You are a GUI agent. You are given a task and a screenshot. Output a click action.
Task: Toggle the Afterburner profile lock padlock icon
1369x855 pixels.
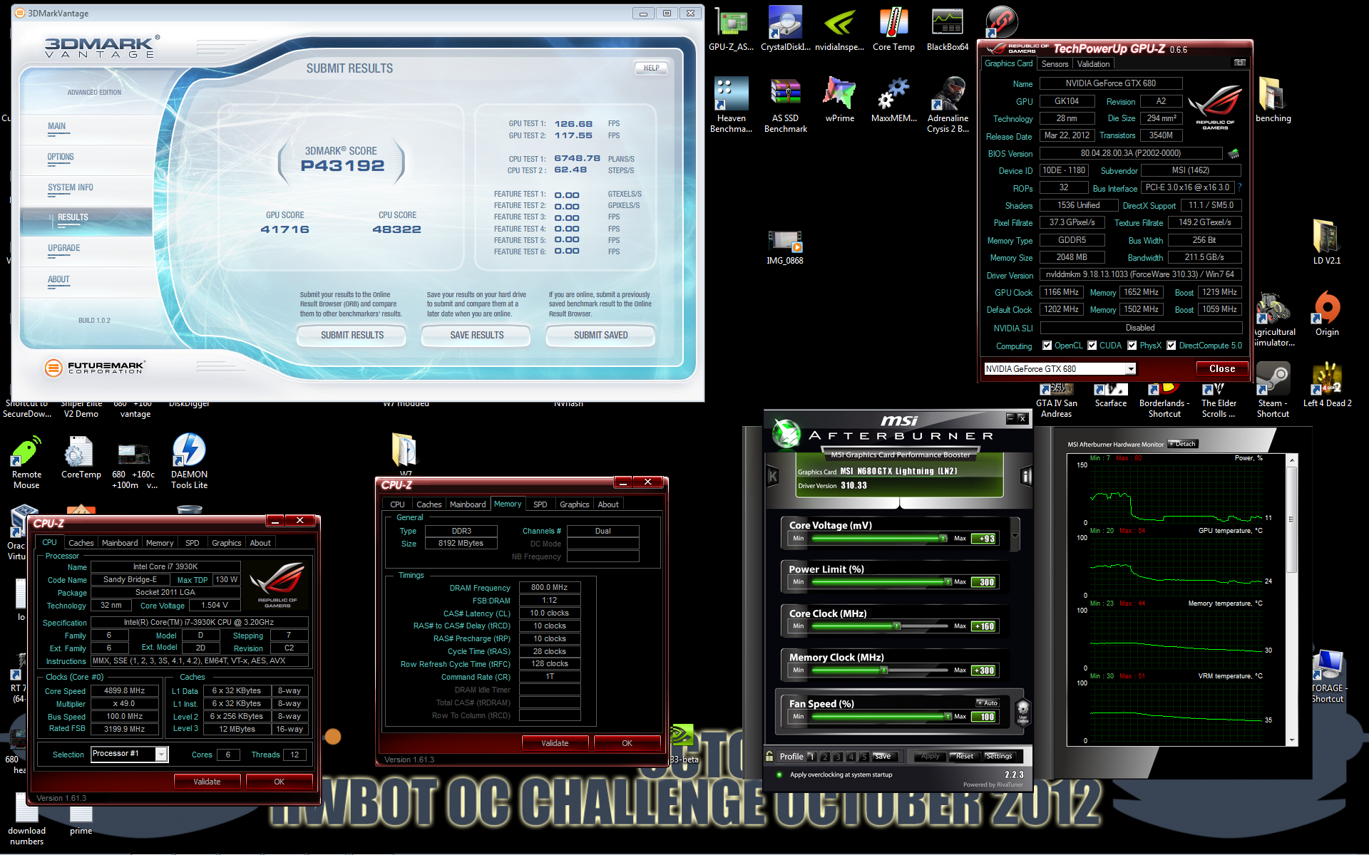(769, 756)
